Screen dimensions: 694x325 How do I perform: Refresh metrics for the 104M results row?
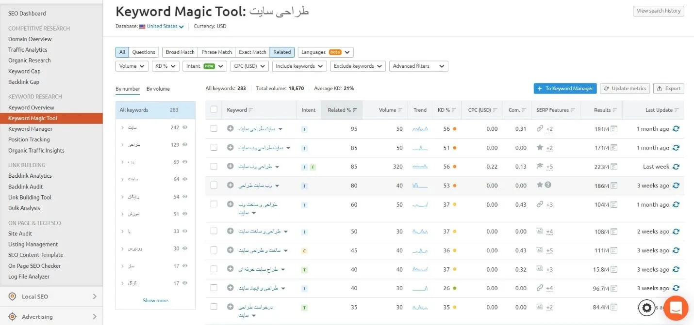click(676, 204)
